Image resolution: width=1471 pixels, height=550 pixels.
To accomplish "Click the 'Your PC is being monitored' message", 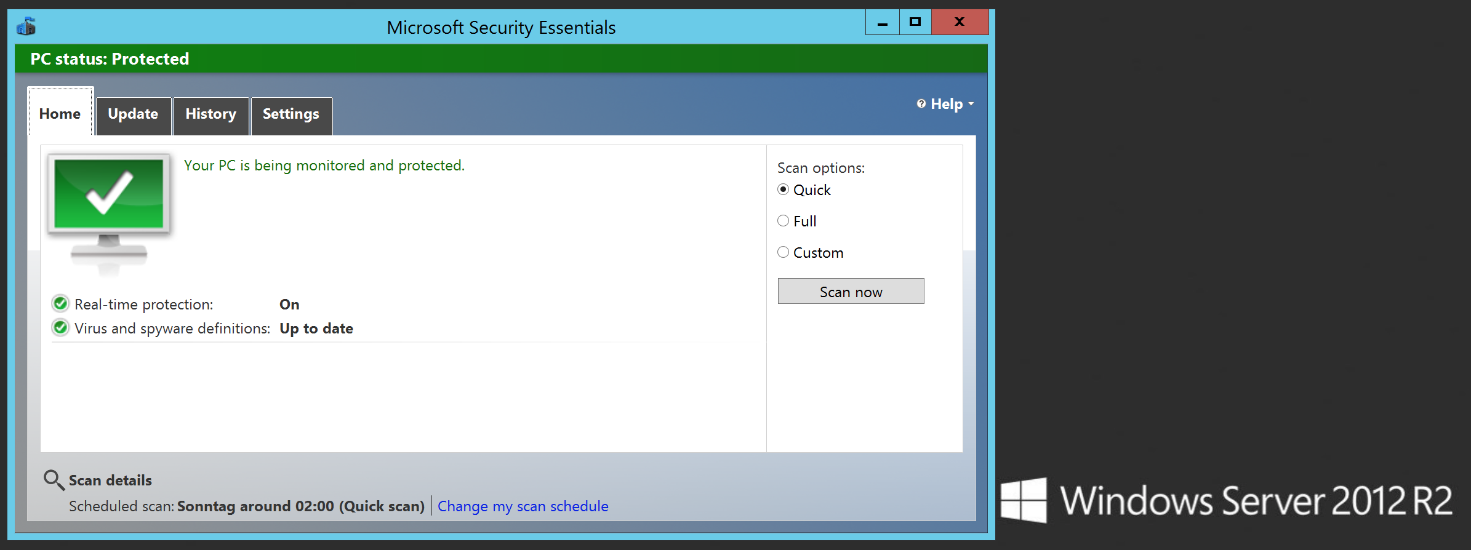I will [x=324, y=165].
